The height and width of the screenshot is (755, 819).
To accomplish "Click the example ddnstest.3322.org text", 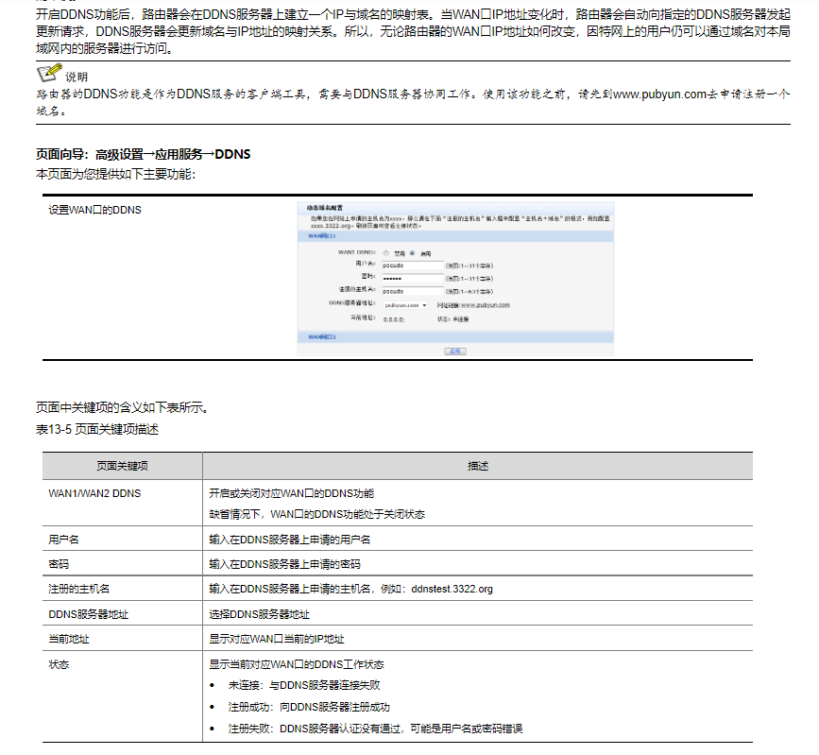I will (452, 589).
